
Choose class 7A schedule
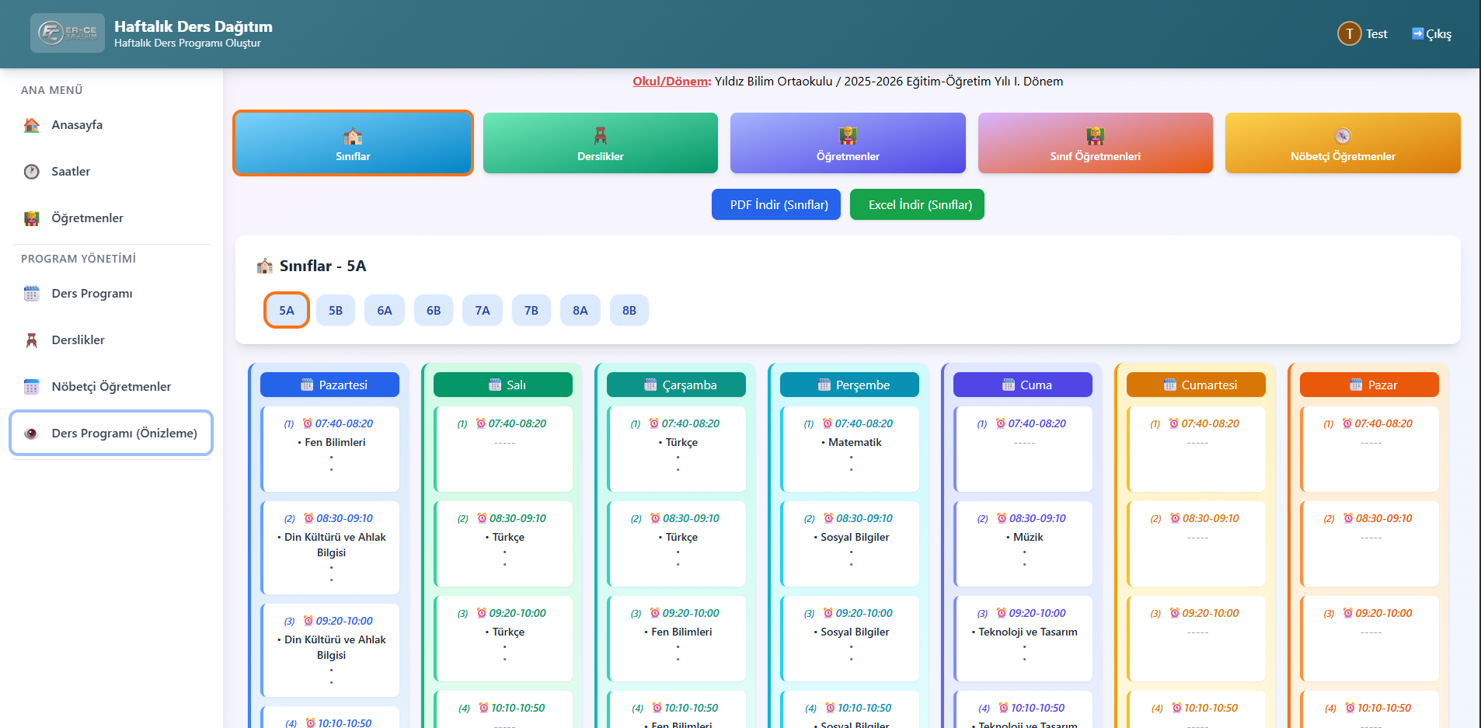(483, 310)
